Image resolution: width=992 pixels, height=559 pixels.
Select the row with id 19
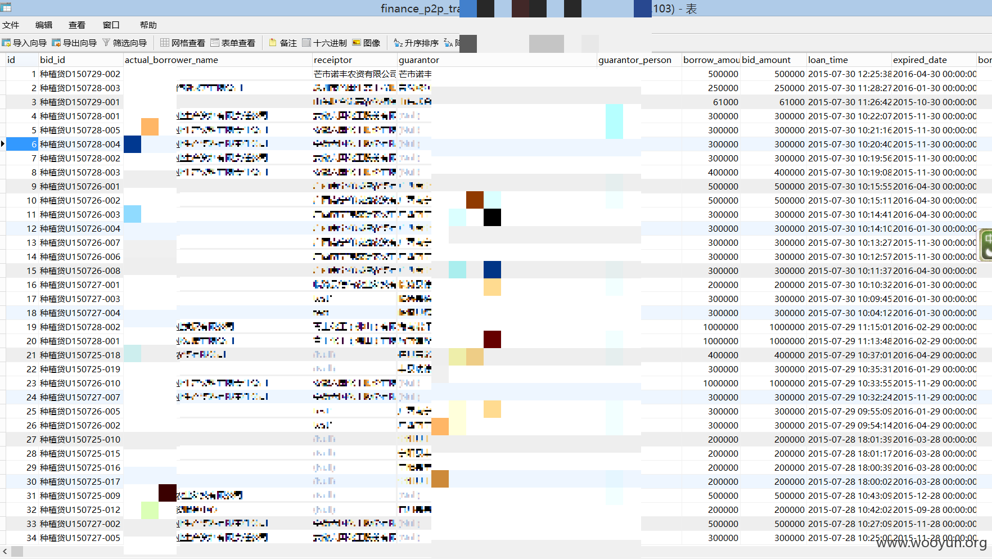(31, 327)
